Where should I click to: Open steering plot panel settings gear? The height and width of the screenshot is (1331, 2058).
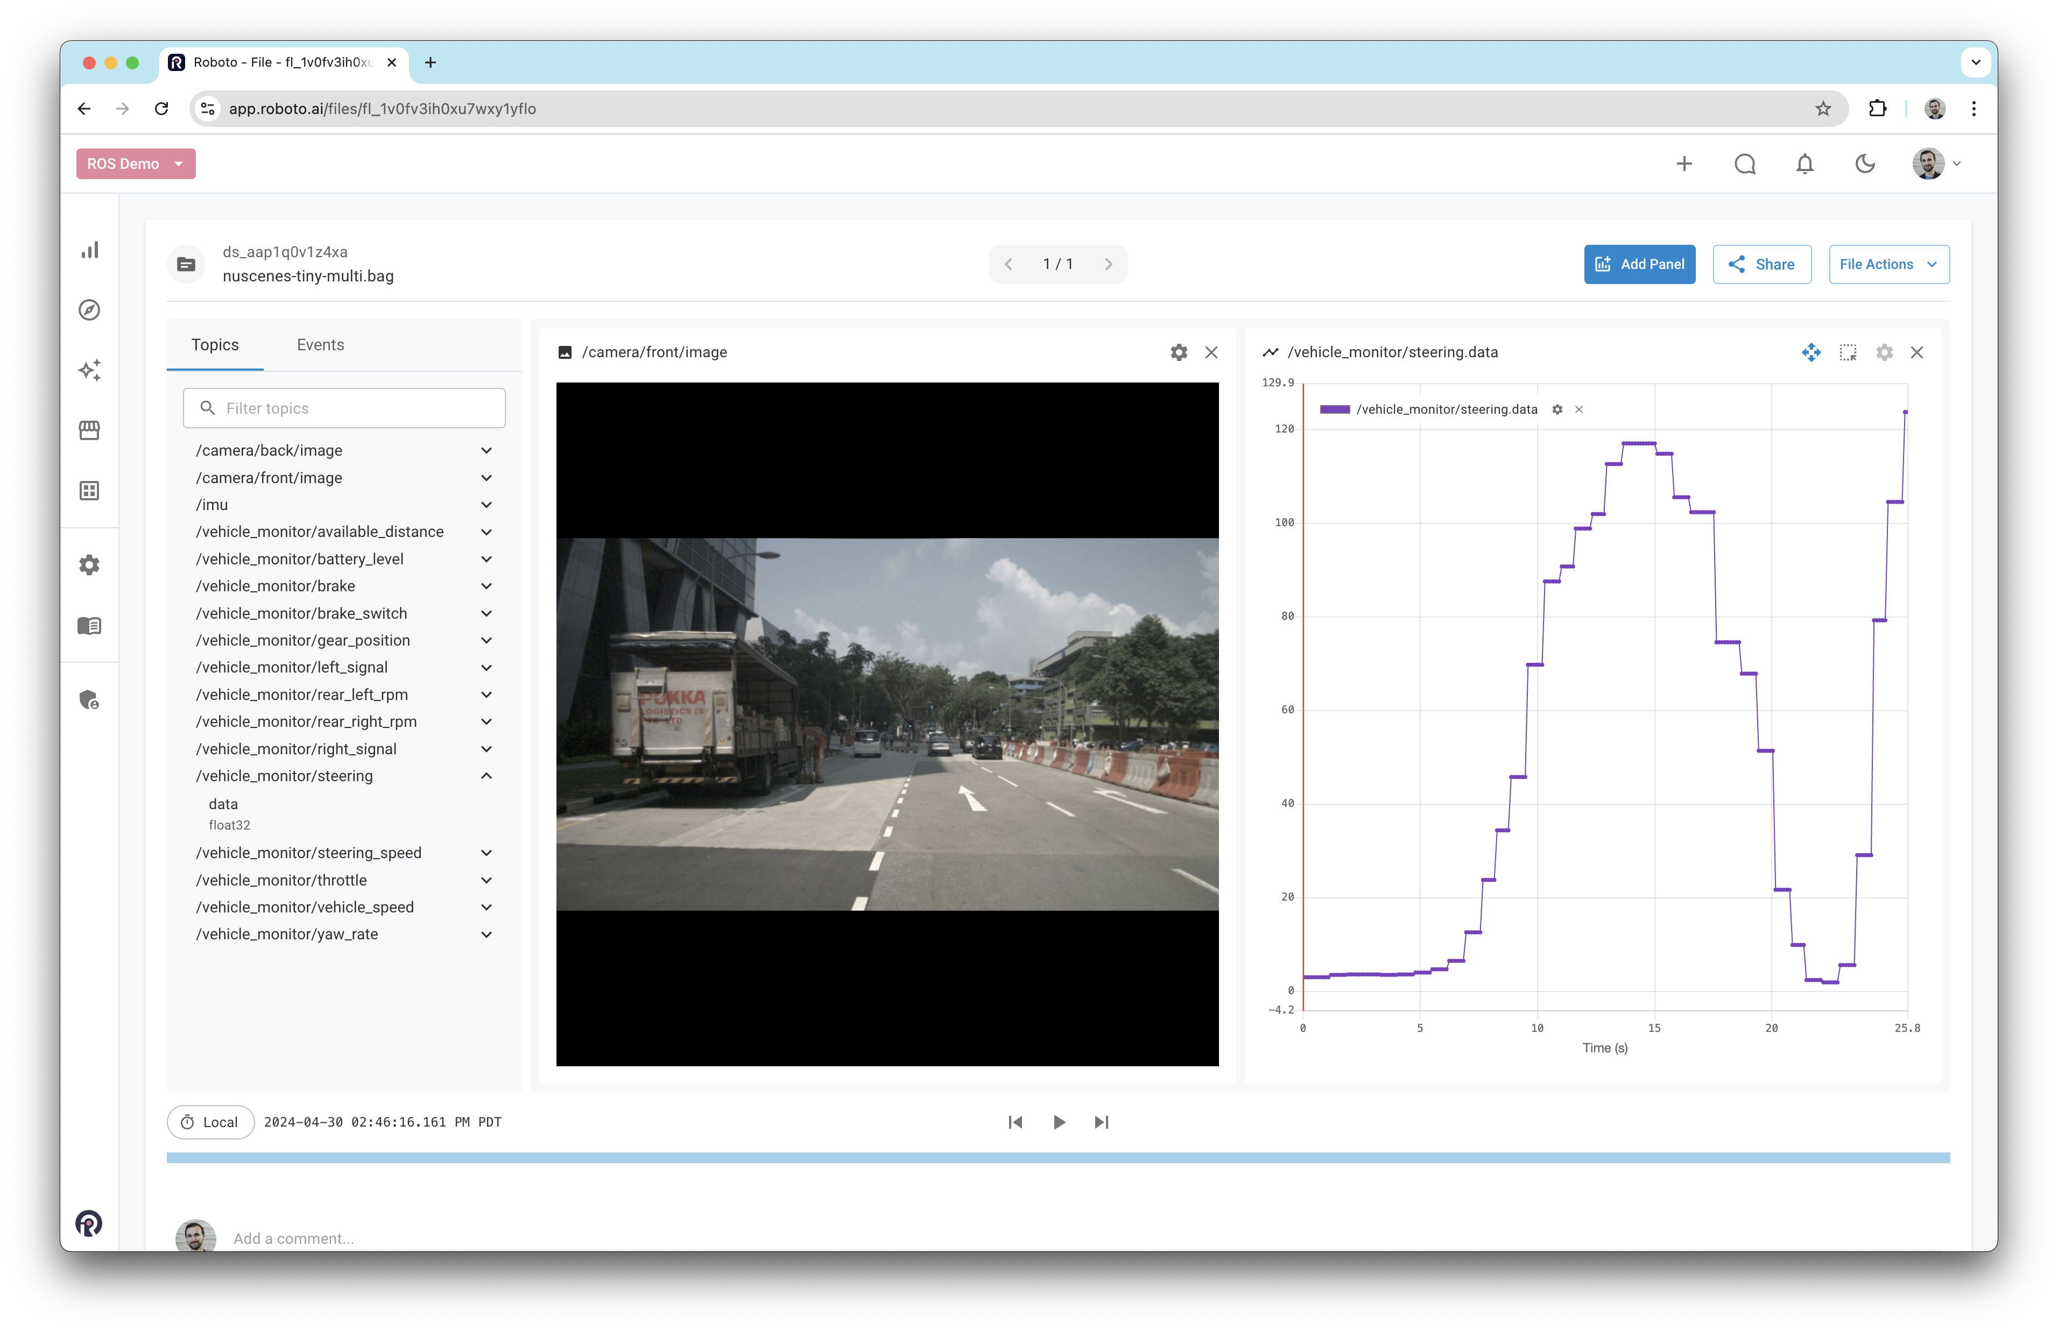click(x=1884, y=352)
